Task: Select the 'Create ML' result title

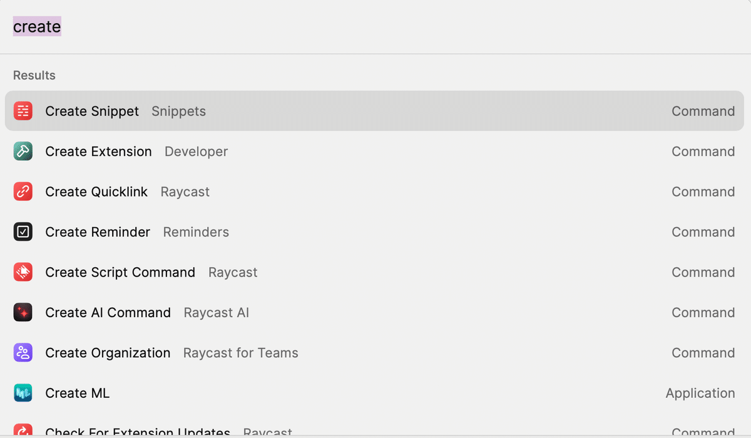Action: (x=77, y=393)
